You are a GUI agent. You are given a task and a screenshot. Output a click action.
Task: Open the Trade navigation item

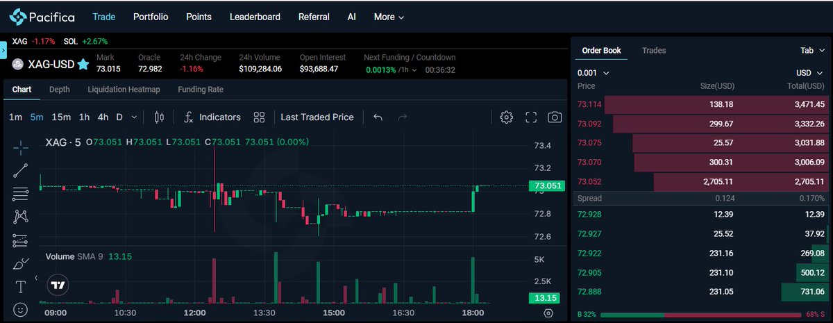click(103, 17)
